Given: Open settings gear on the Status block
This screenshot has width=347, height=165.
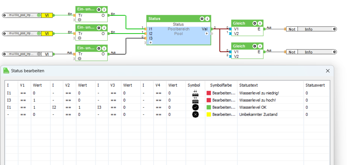Looking at the screenshot, I should pyautogui.click(x=202, y=19).
